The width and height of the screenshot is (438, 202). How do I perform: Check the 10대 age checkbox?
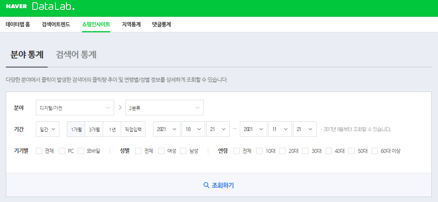[259, 151]
